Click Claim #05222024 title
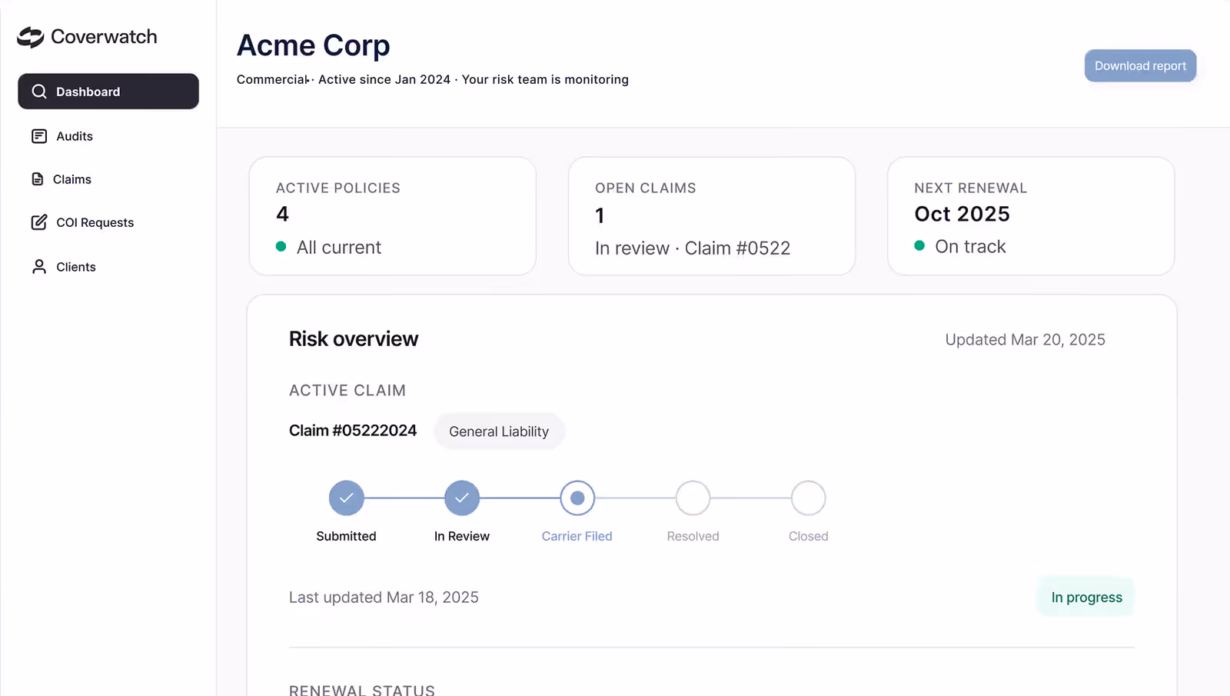This screenshot has width=1230, height=696. pyautogui.click(x=353, y=431)
